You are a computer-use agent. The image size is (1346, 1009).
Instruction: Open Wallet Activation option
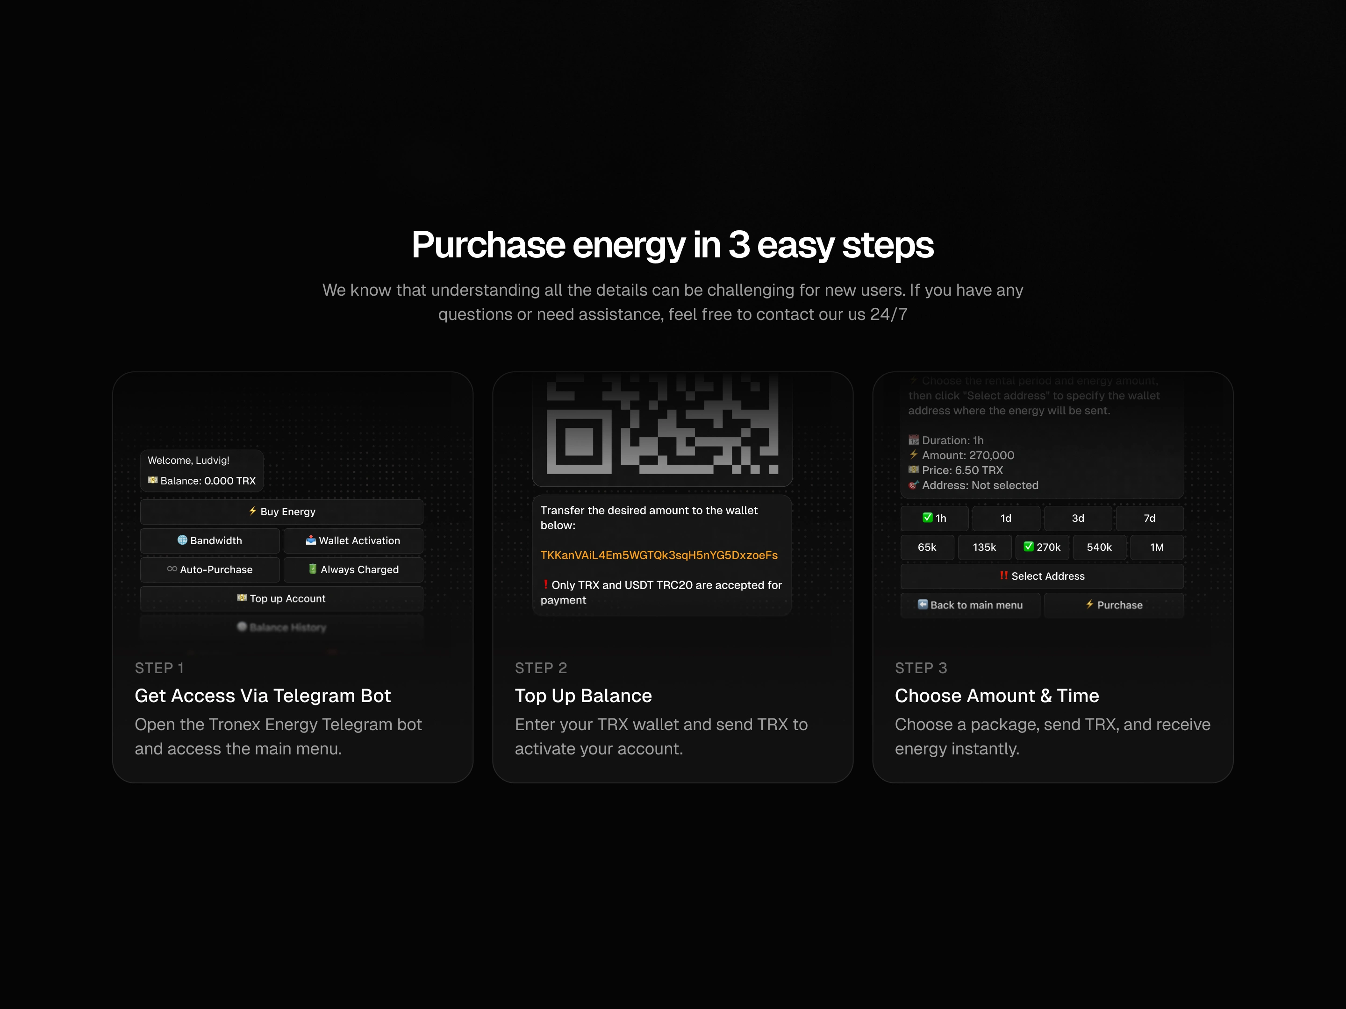(x=353, y=540)
